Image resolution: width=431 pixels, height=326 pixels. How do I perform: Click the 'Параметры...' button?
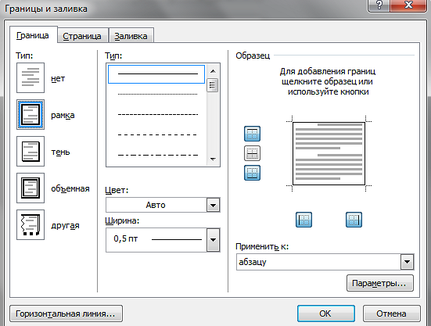(x=380, y=283)
